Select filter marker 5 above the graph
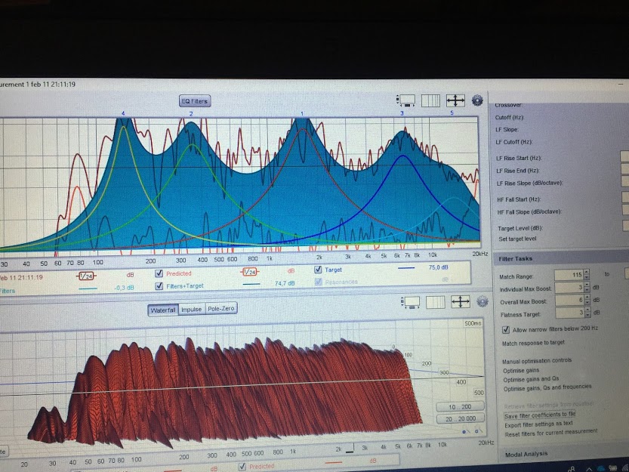The height and width of the screenshot is (472, 629). coord(452,113)
